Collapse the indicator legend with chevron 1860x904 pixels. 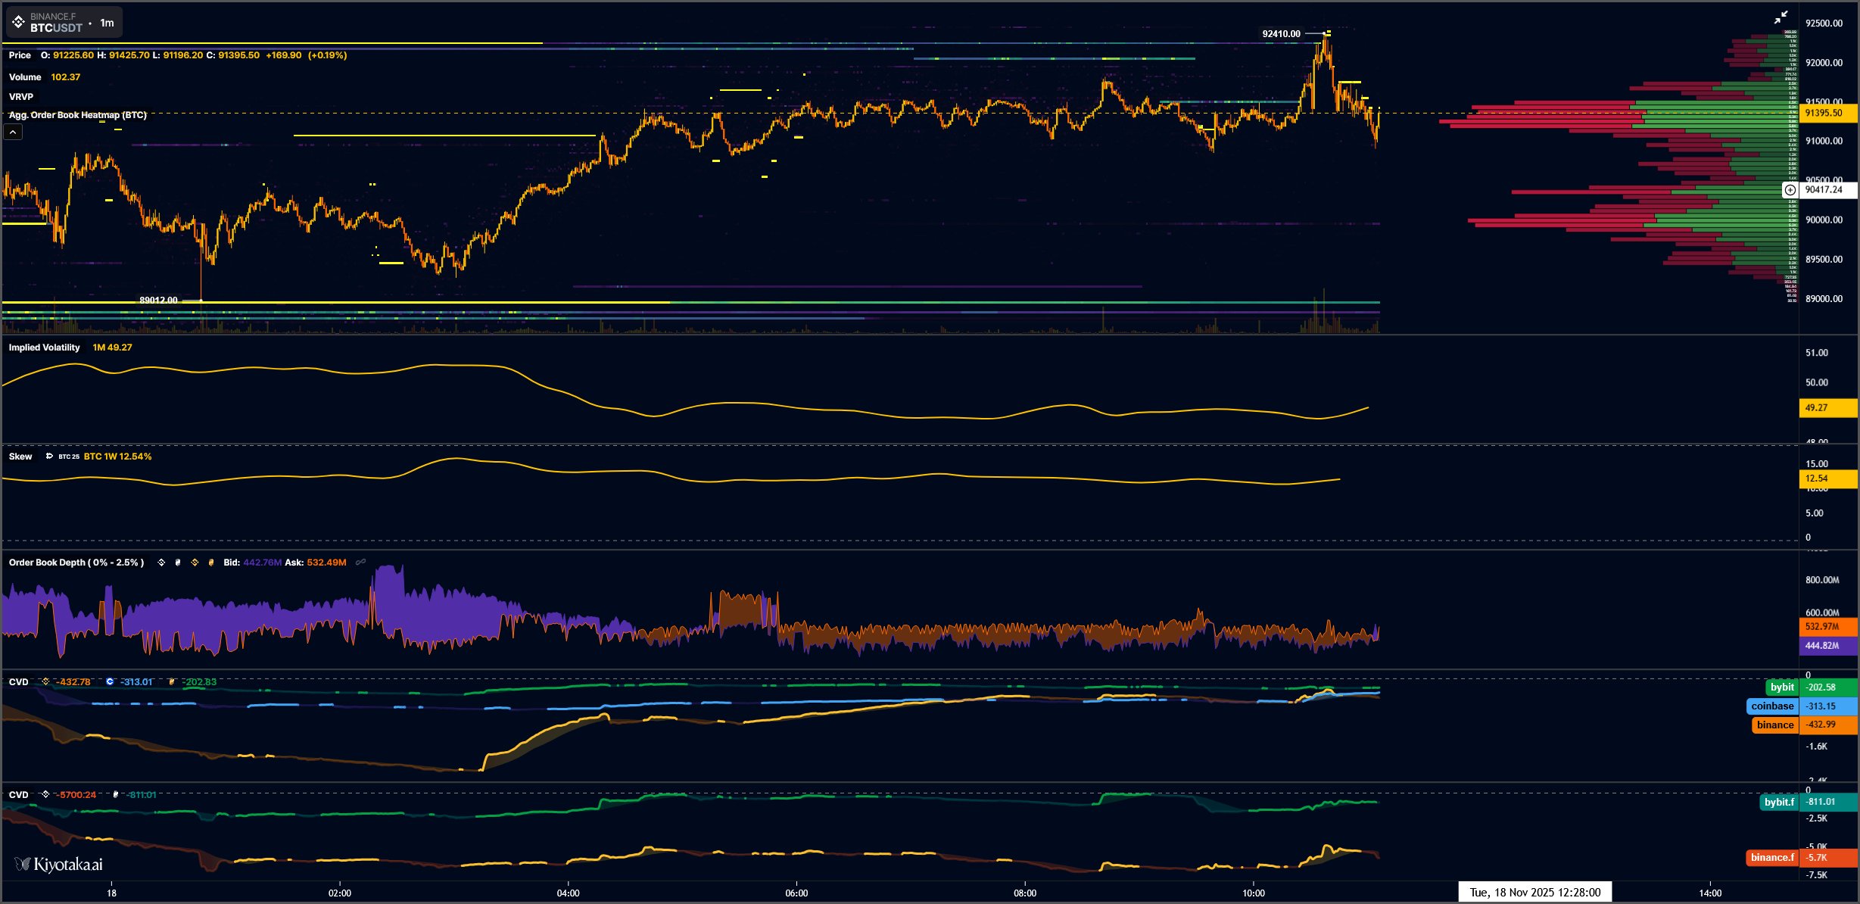[13, 132]
